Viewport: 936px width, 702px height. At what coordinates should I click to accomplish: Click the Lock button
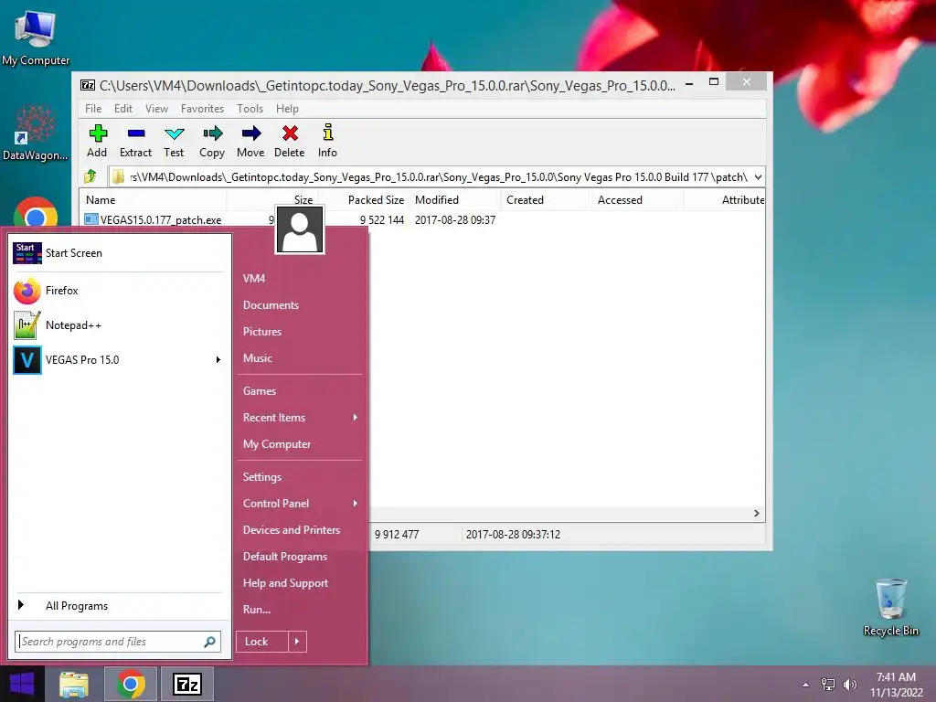[262, 642]
